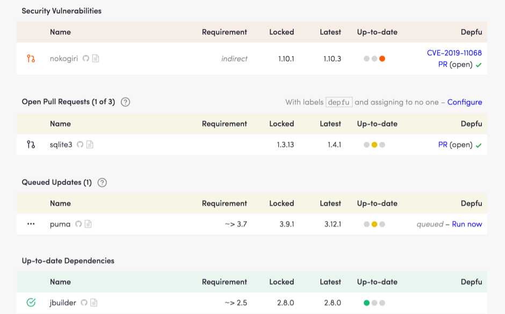Open the changelog document icon beside nokogiri
This screenshot has height=314, width=505.
point(96,59)
